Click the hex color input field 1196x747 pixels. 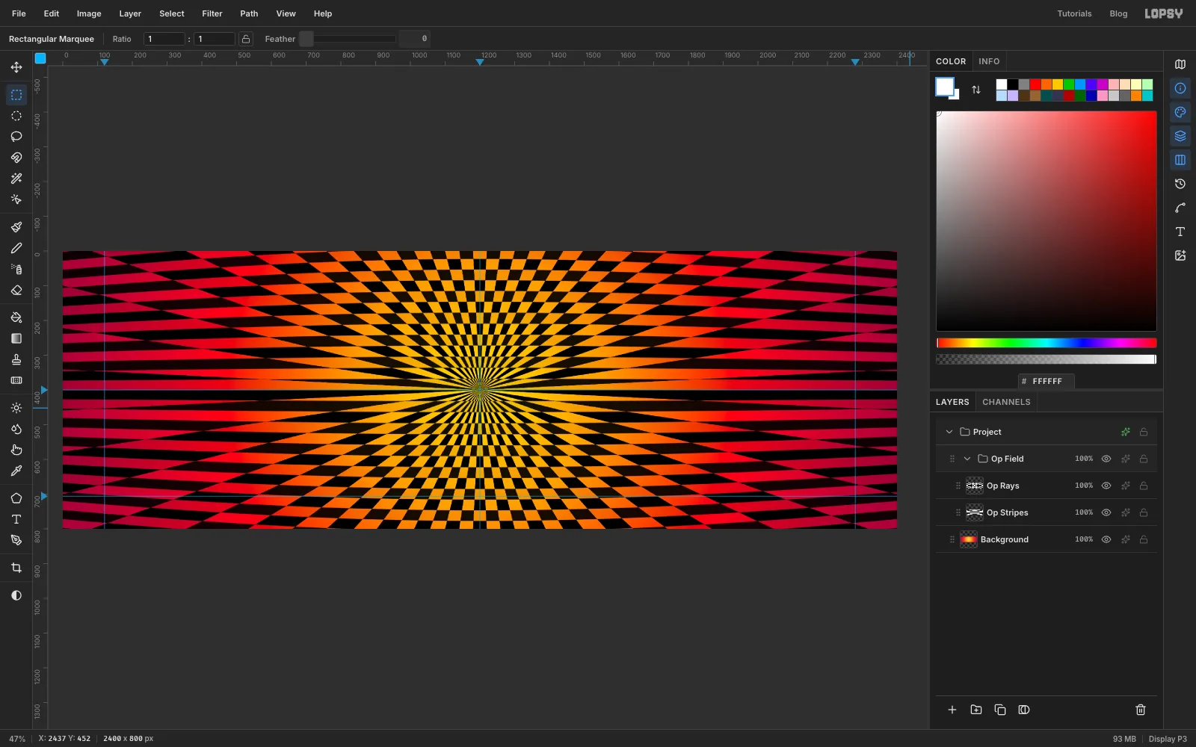1046,381
